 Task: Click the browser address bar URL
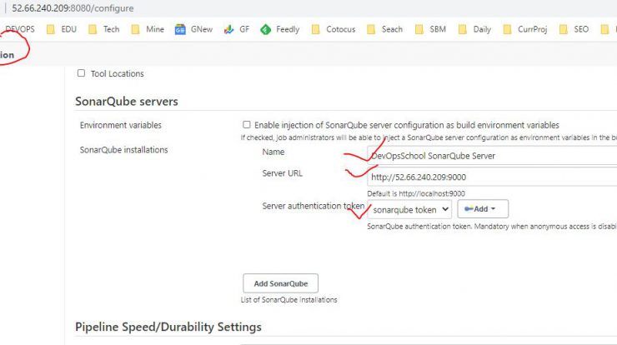coord(73,8)
